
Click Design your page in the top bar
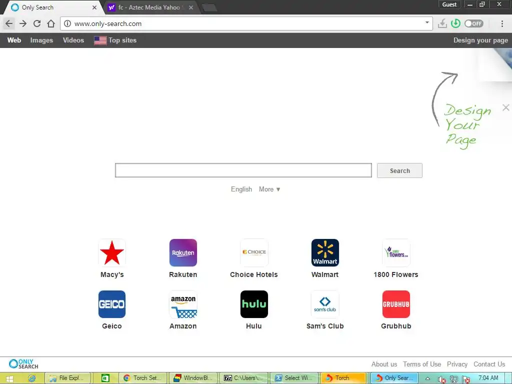[480, 40]
